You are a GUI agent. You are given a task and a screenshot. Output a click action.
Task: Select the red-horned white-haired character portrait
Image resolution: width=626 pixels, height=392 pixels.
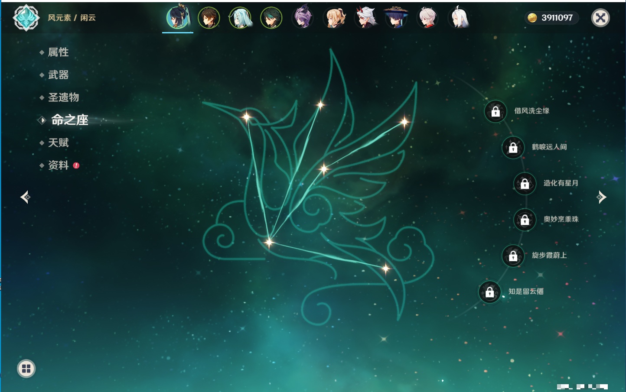pyautogui.click(x=365, y=18)
